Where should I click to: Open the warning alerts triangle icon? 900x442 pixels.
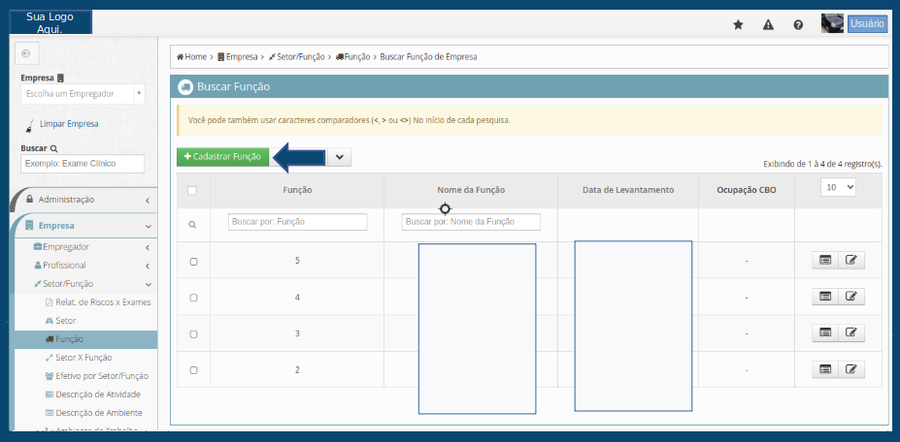point(768,24)
